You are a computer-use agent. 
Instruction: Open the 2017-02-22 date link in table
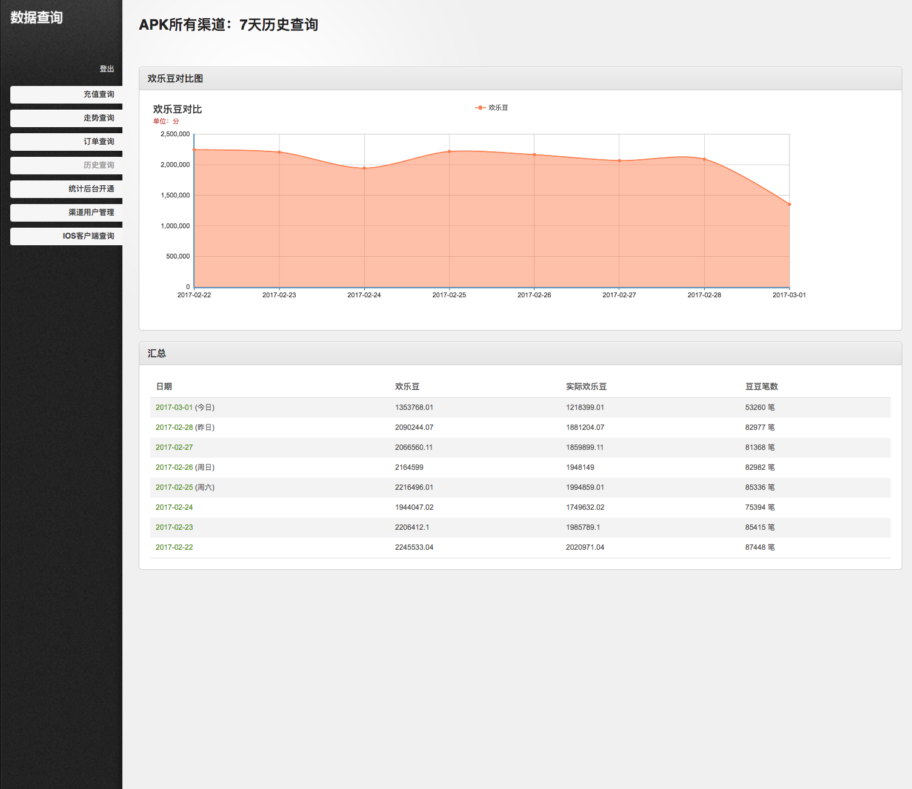(x=174, y=547)
